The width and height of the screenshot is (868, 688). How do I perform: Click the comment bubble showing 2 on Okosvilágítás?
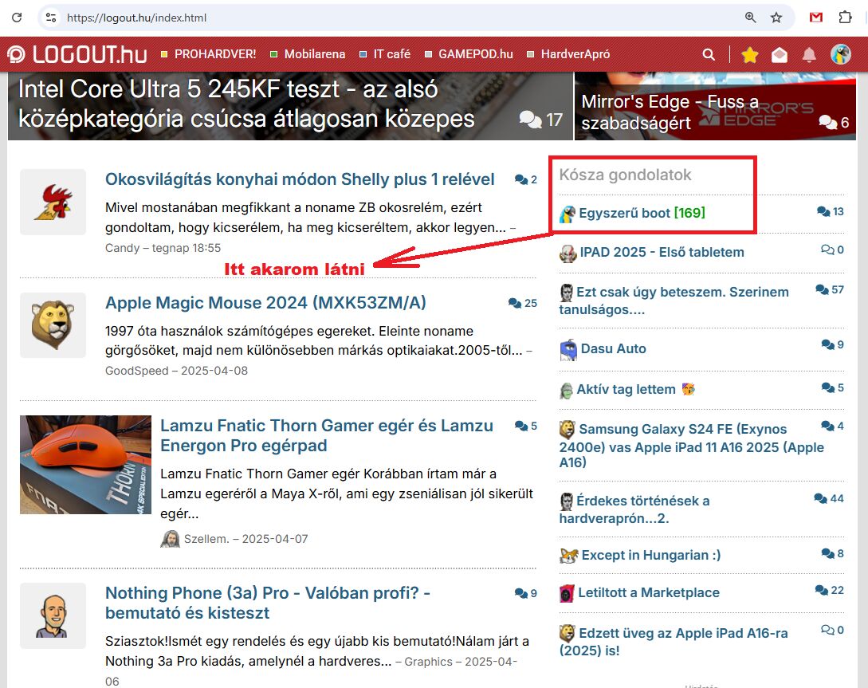pyautogui.click(x=526, y=180)
